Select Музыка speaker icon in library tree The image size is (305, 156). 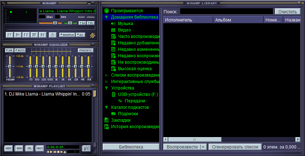tap(113, 24)
